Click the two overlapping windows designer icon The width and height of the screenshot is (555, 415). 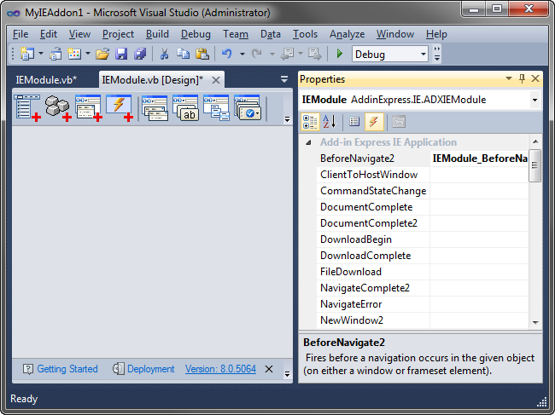click(155, 108)
